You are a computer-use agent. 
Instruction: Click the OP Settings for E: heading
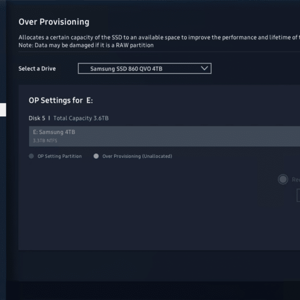point(61,100)
